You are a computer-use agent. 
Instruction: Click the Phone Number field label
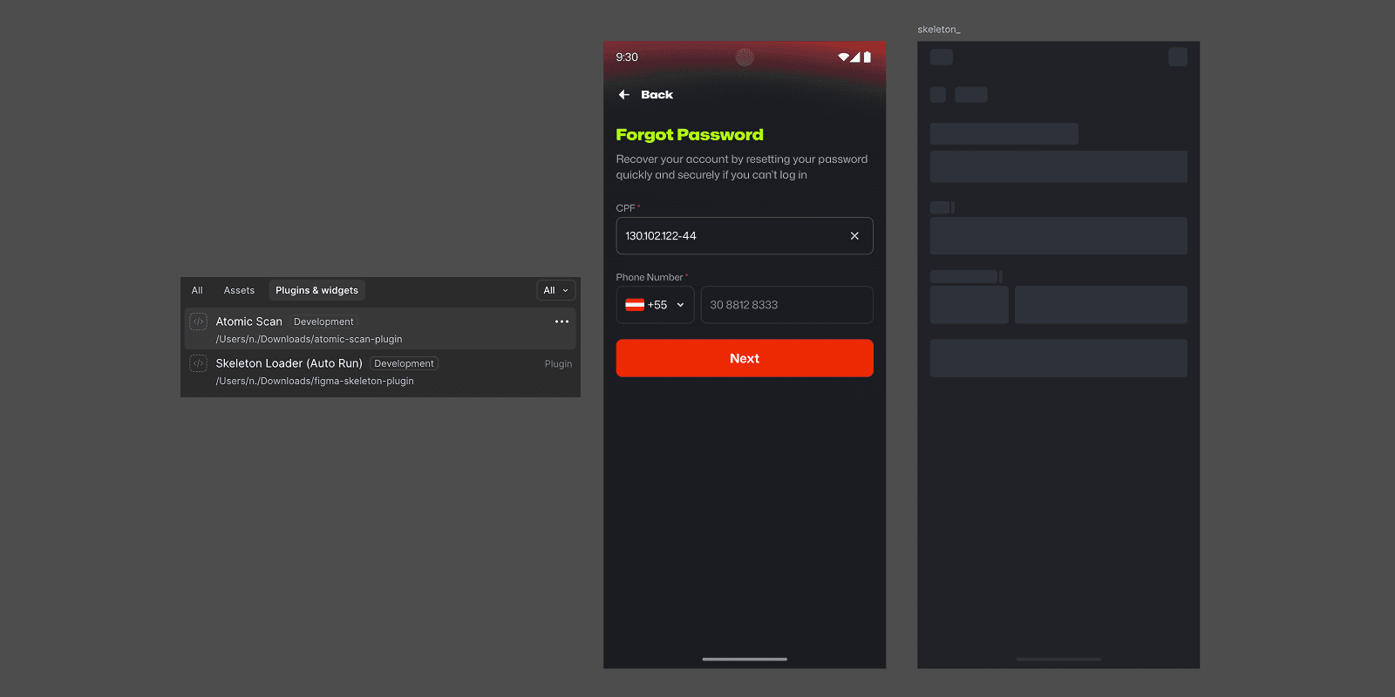tap(650, 278)
